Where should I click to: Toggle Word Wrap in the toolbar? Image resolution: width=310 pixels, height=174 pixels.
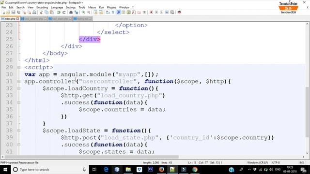click(108, 12)
